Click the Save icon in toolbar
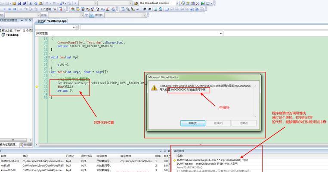 [x=19, y=3]
